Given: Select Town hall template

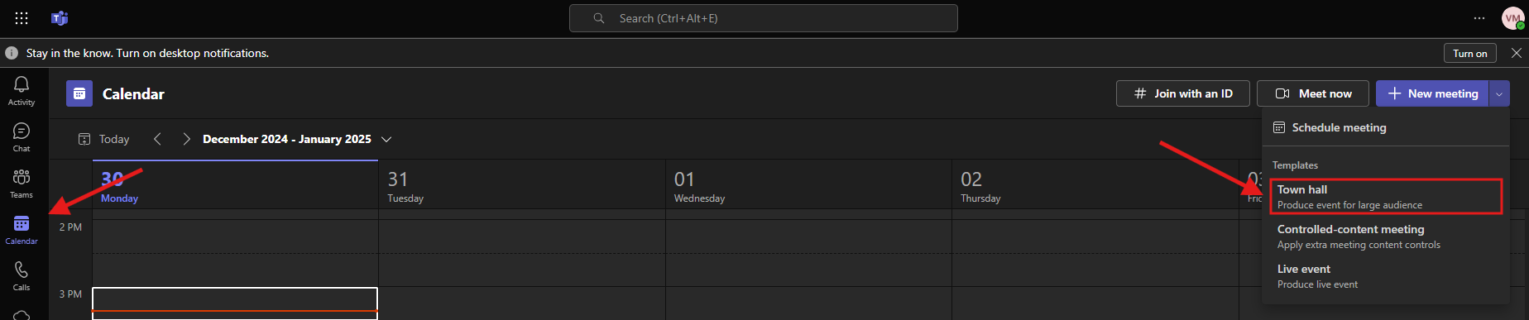Looking at the screenshot, I should click(1386, 197).
